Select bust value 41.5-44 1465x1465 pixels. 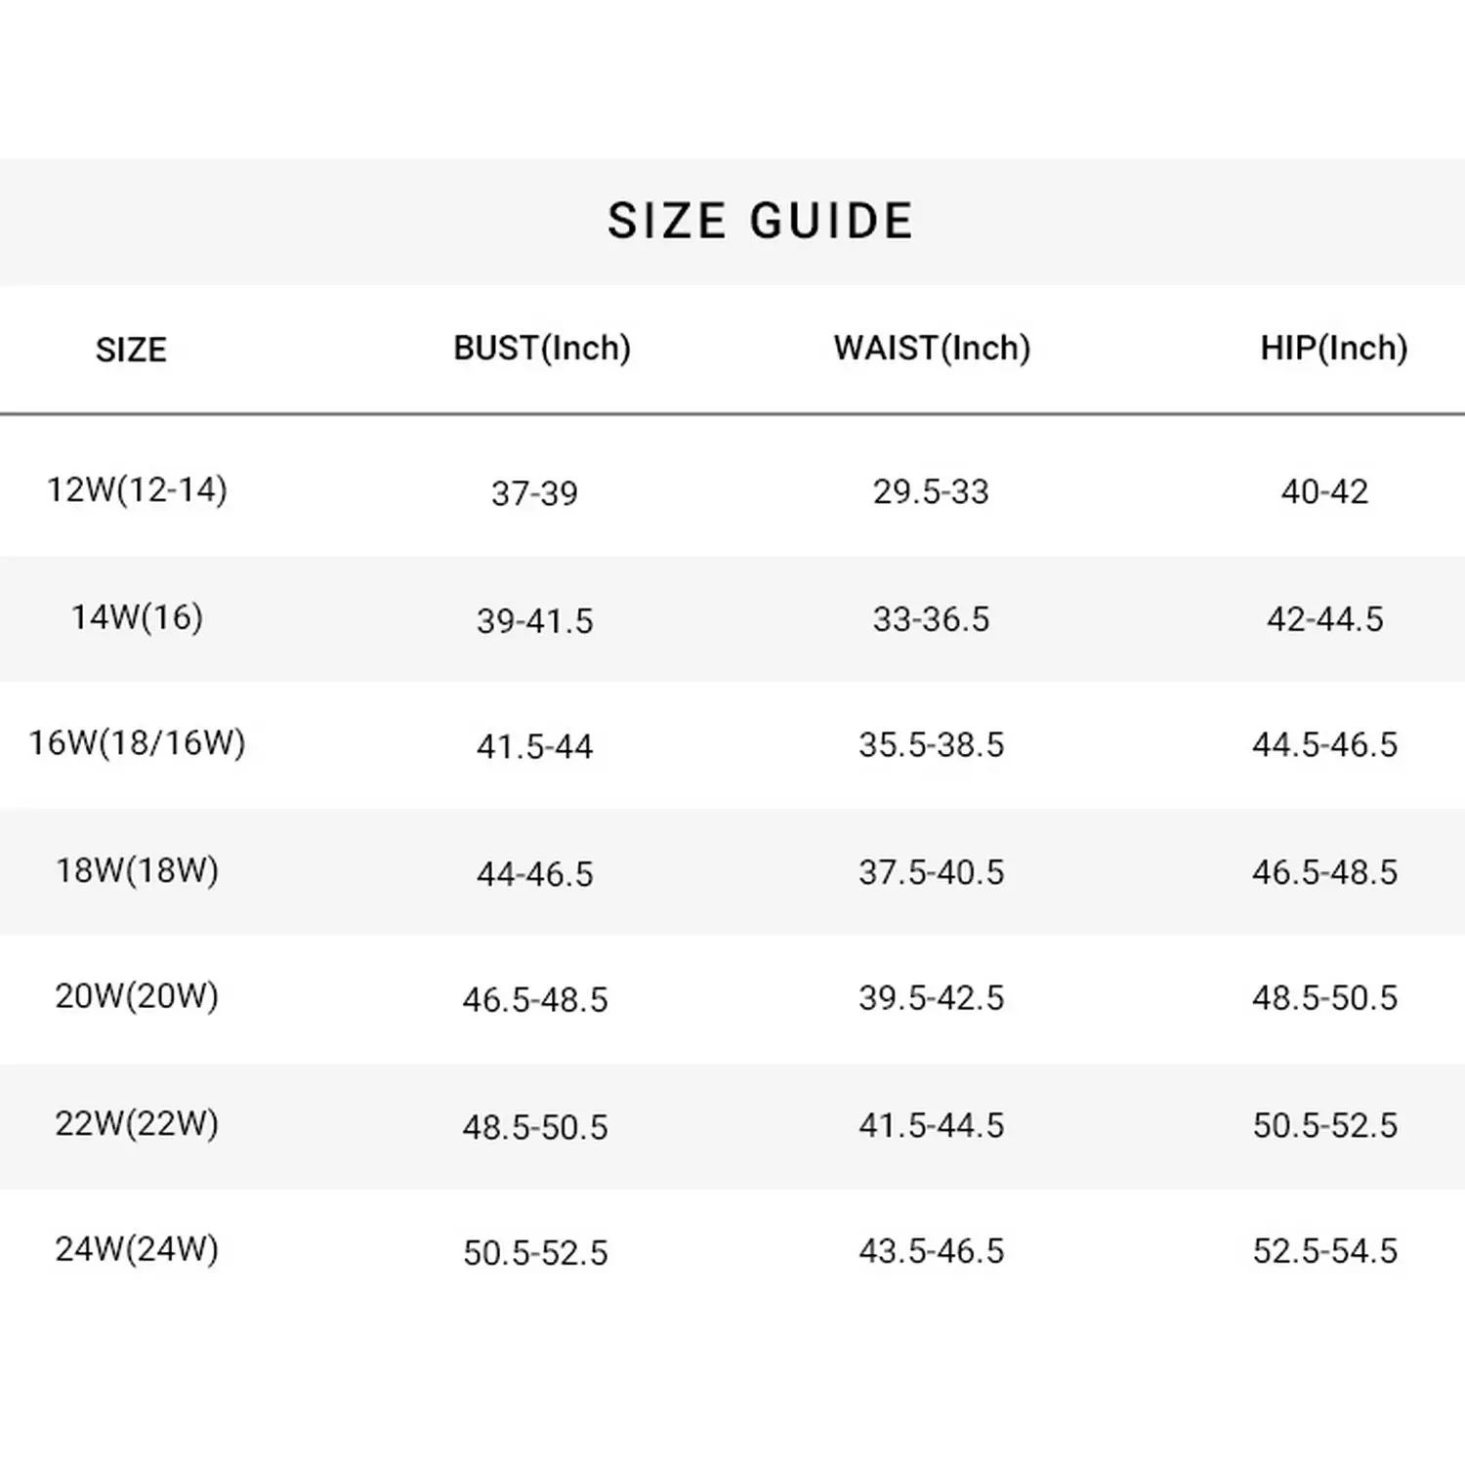point(534,747)
